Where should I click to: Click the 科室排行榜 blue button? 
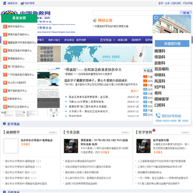172,43
